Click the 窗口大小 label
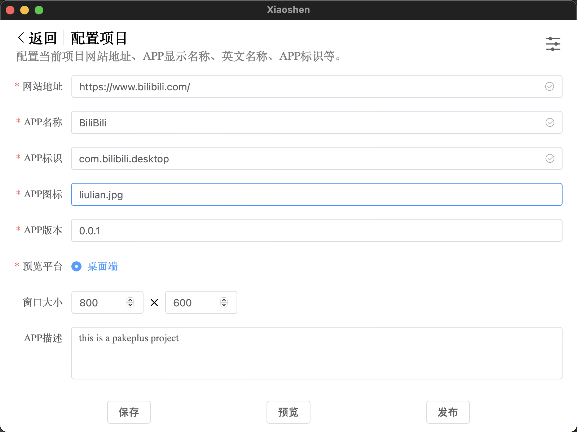577x432 pixels. click(x=43, y=302)
